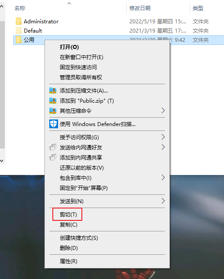Click the Windows Defender shield icon
This screenshot has height=279, width=224.
[53, 124]
